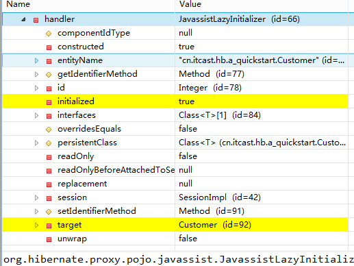354x266 pixels.
Task: Select the persistentClass variable
Action: point(87,143)
